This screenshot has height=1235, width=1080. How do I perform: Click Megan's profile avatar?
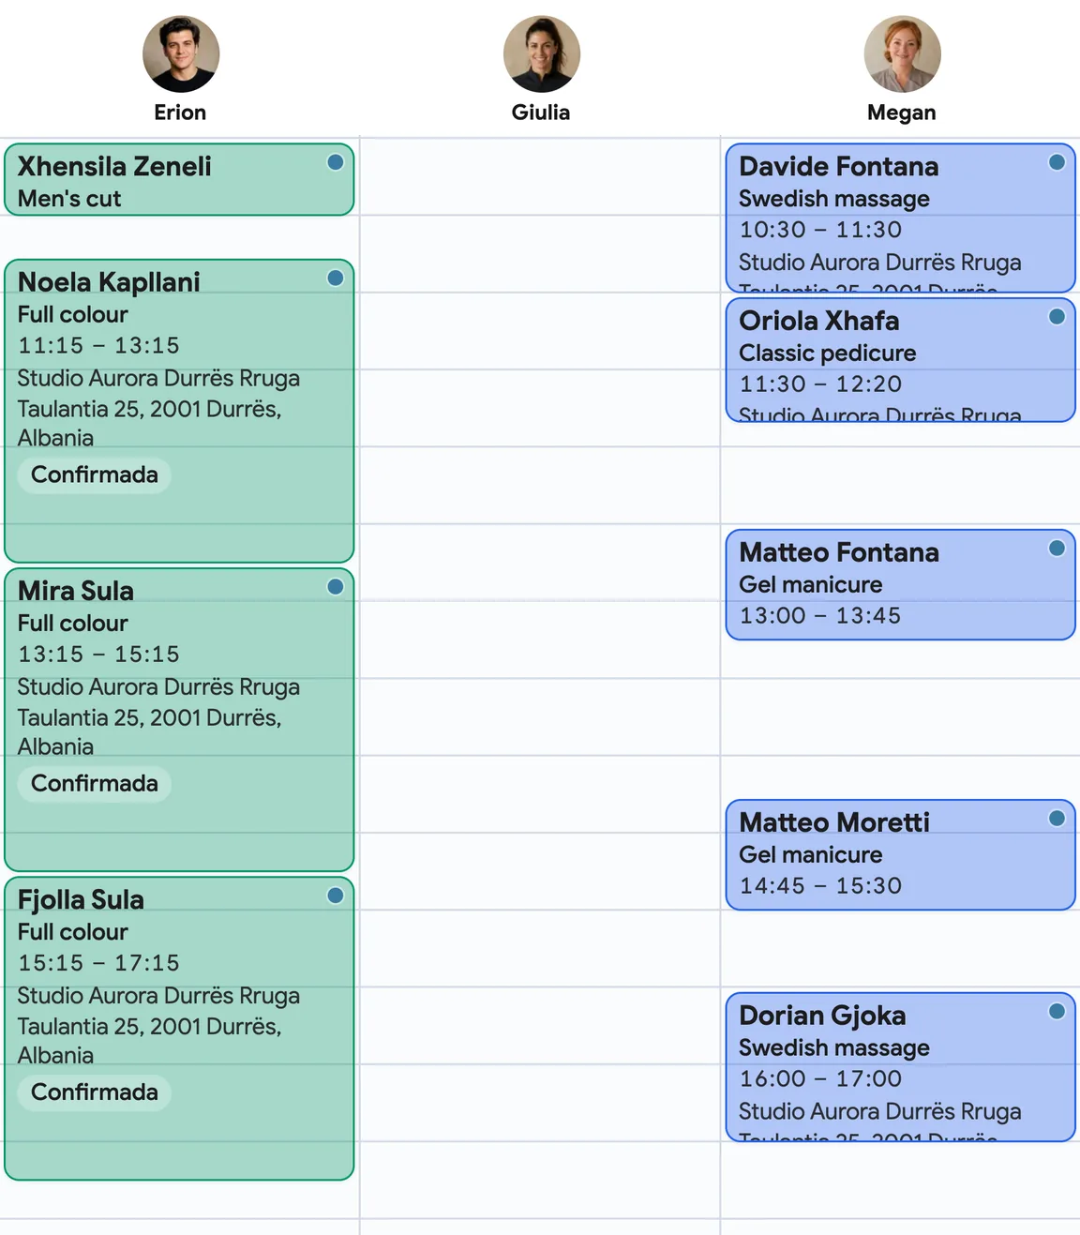pos(902,53)
